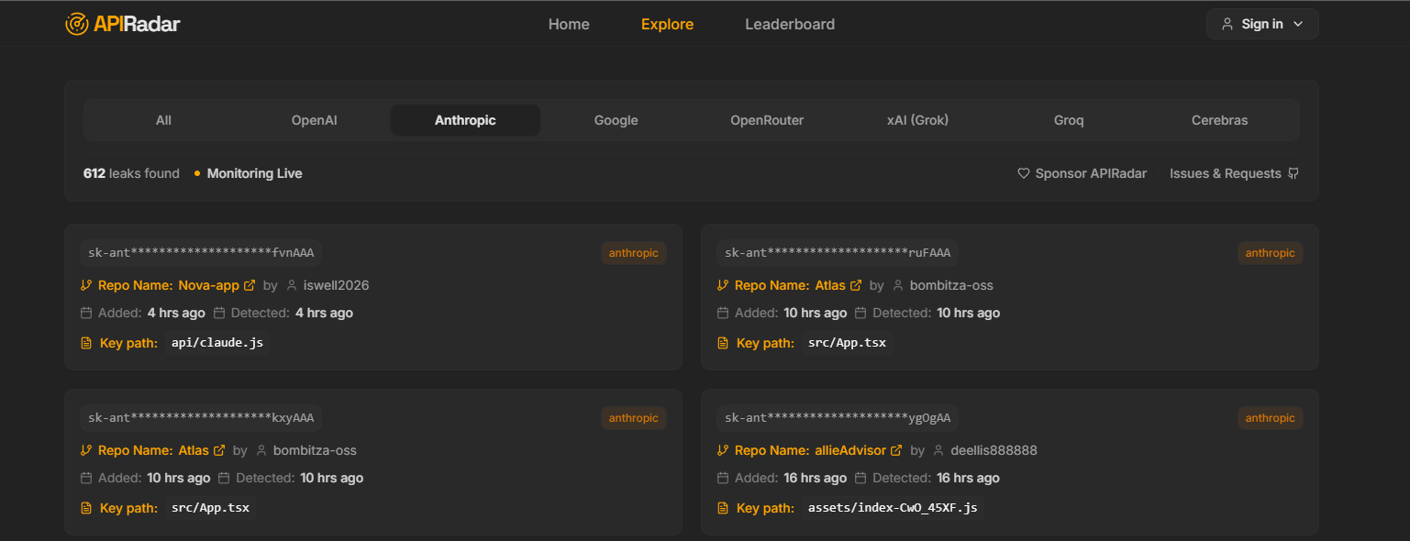Click the user icon in Sign in button

click(x=1227, y=24)
